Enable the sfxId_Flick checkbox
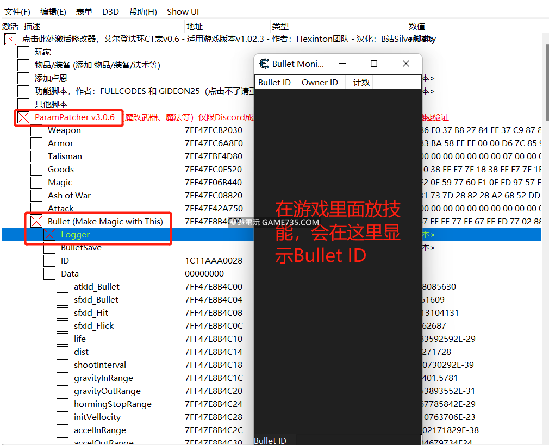 pos(63,326)
